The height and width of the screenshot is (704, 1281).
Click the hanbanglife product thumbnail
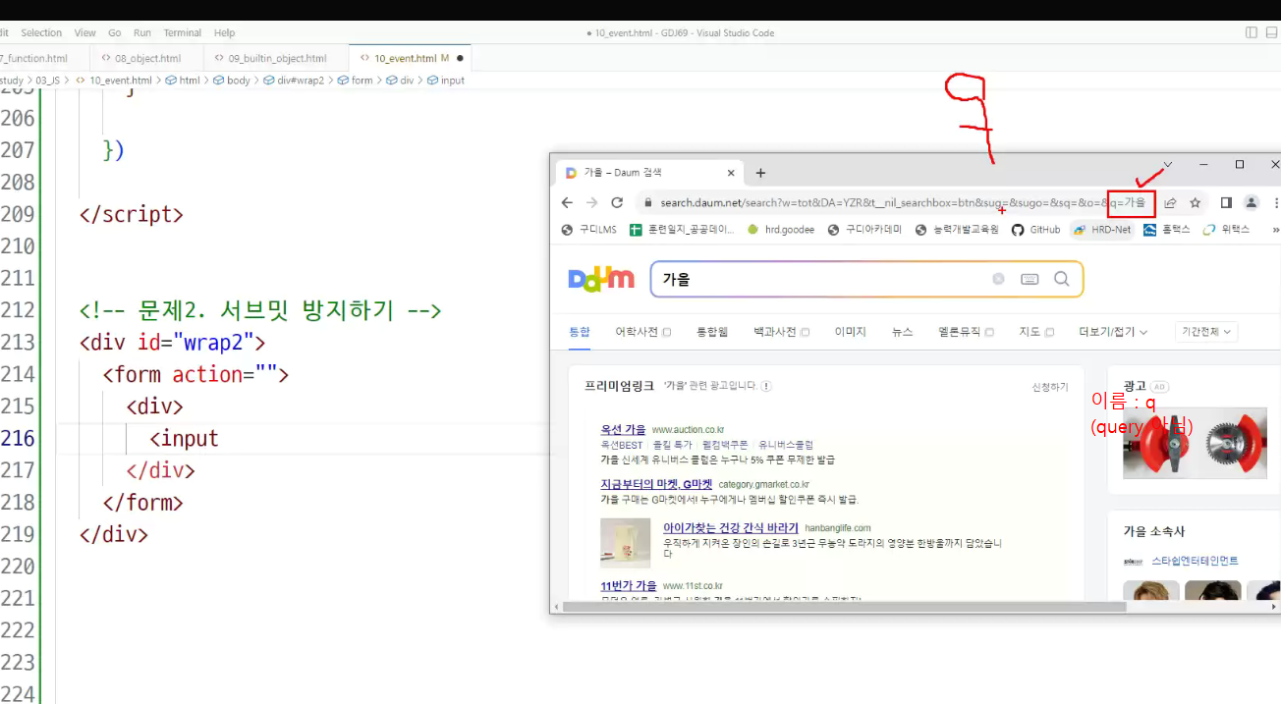625,543
